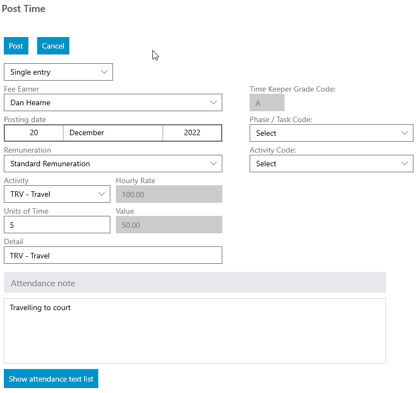Click the 2022 year field

pyautogui.click(x=192, y=133)
